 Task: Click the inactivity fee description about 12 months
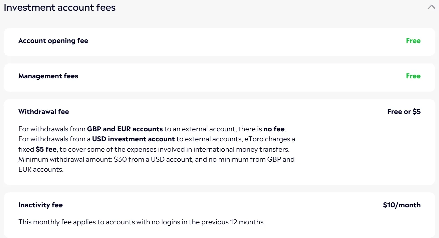click(141, 222)
